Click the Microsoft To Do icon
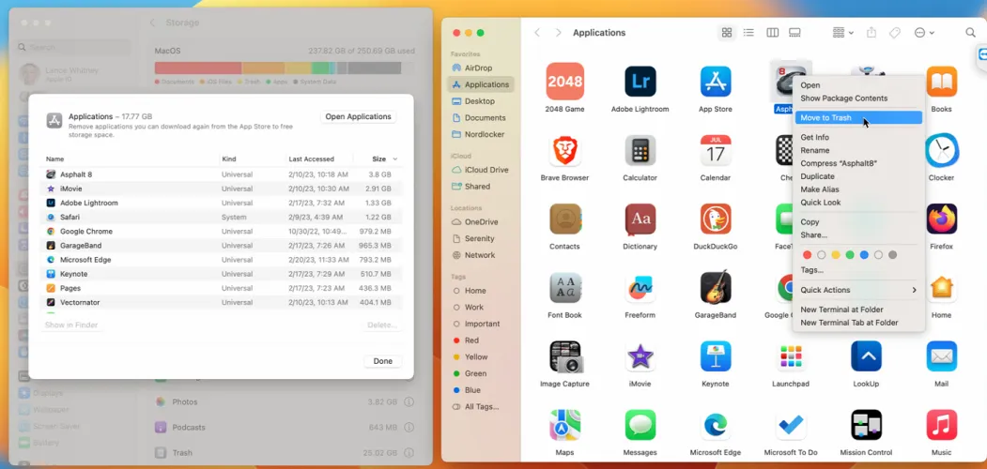The width and height of the screenshot is (987, 469). pyautogui.click(x=791, y=426)
